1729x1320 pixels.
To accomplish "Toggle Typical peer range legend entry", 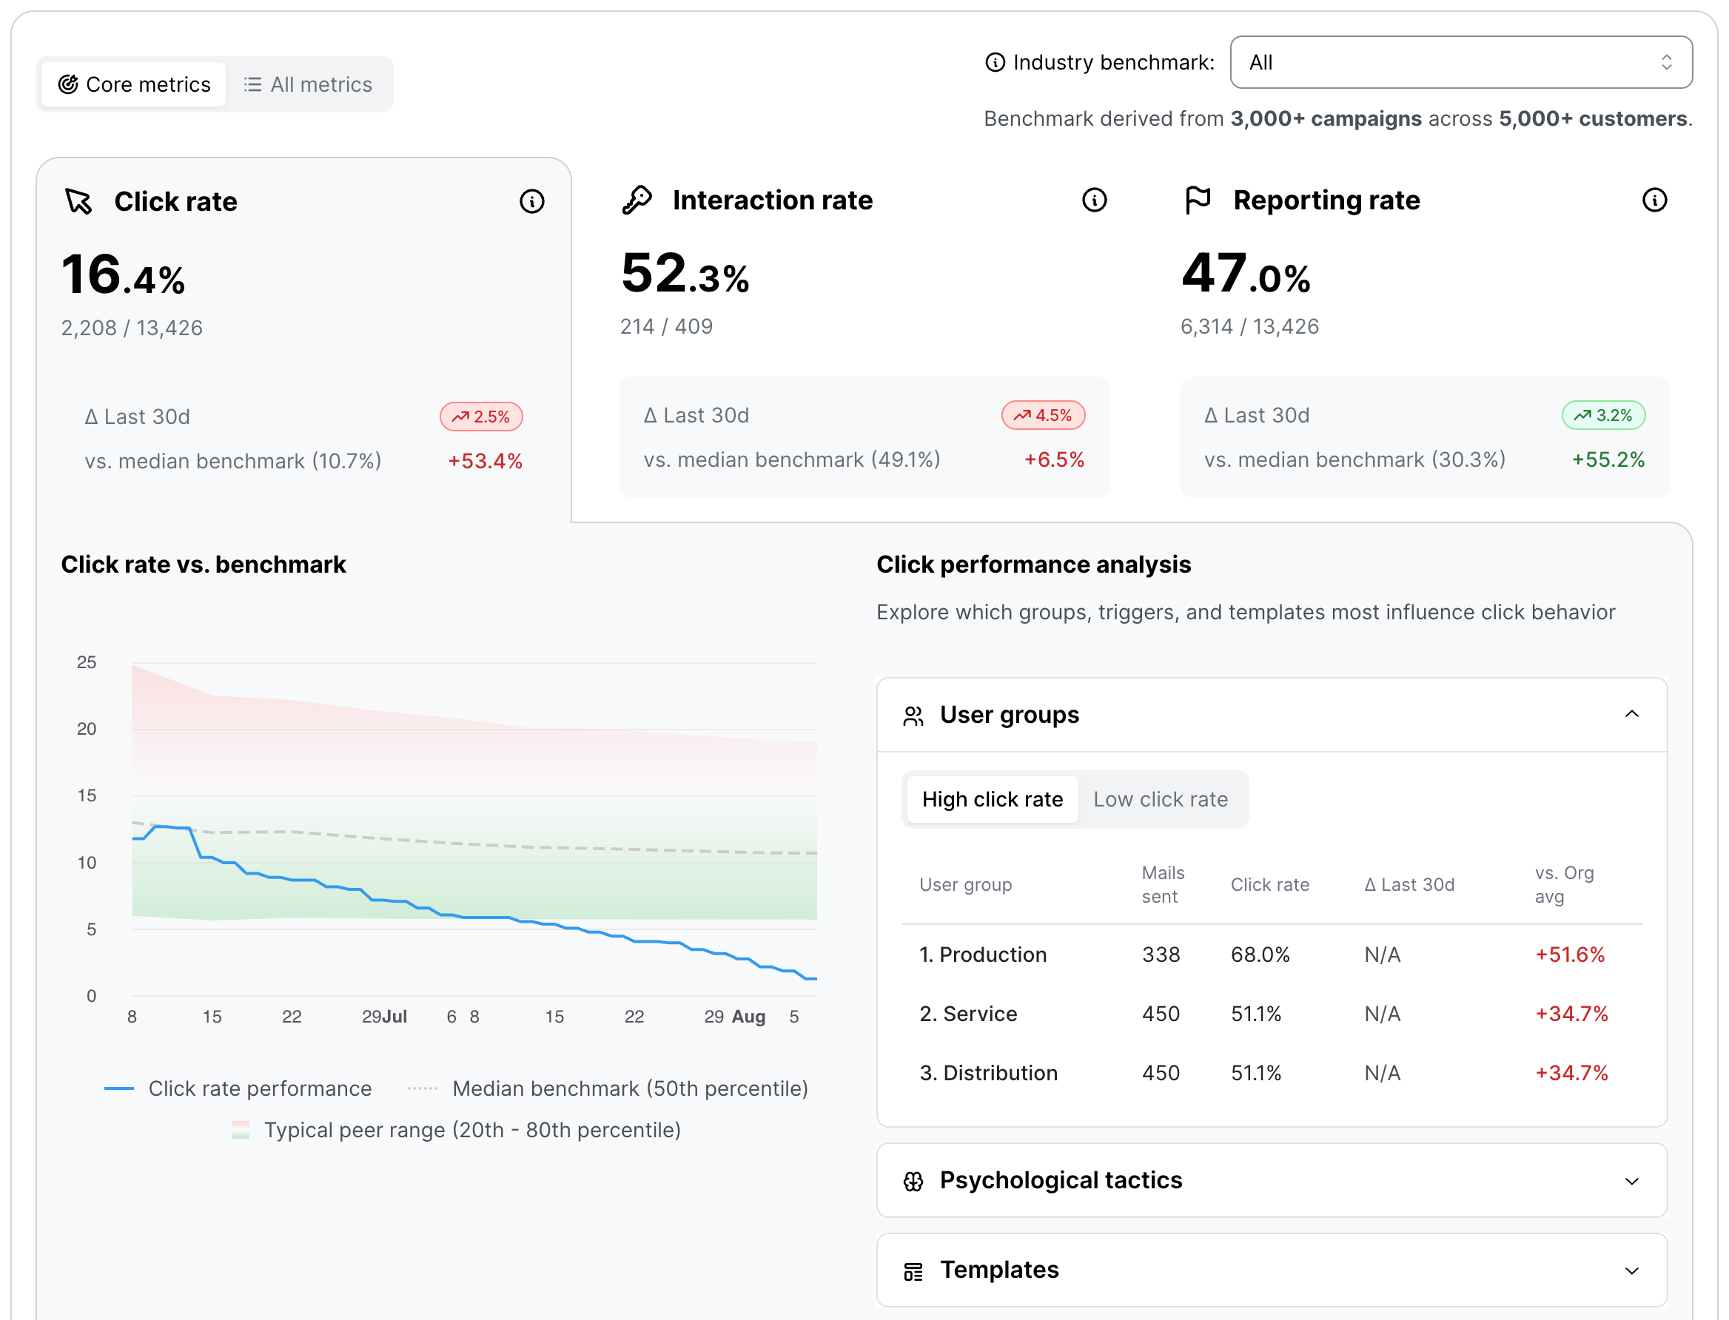I will (x=456, y=1130).
